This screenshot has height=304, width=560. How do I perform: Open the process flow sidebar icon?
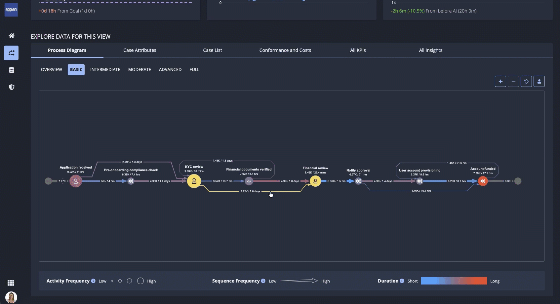click(x=11, y=53)
